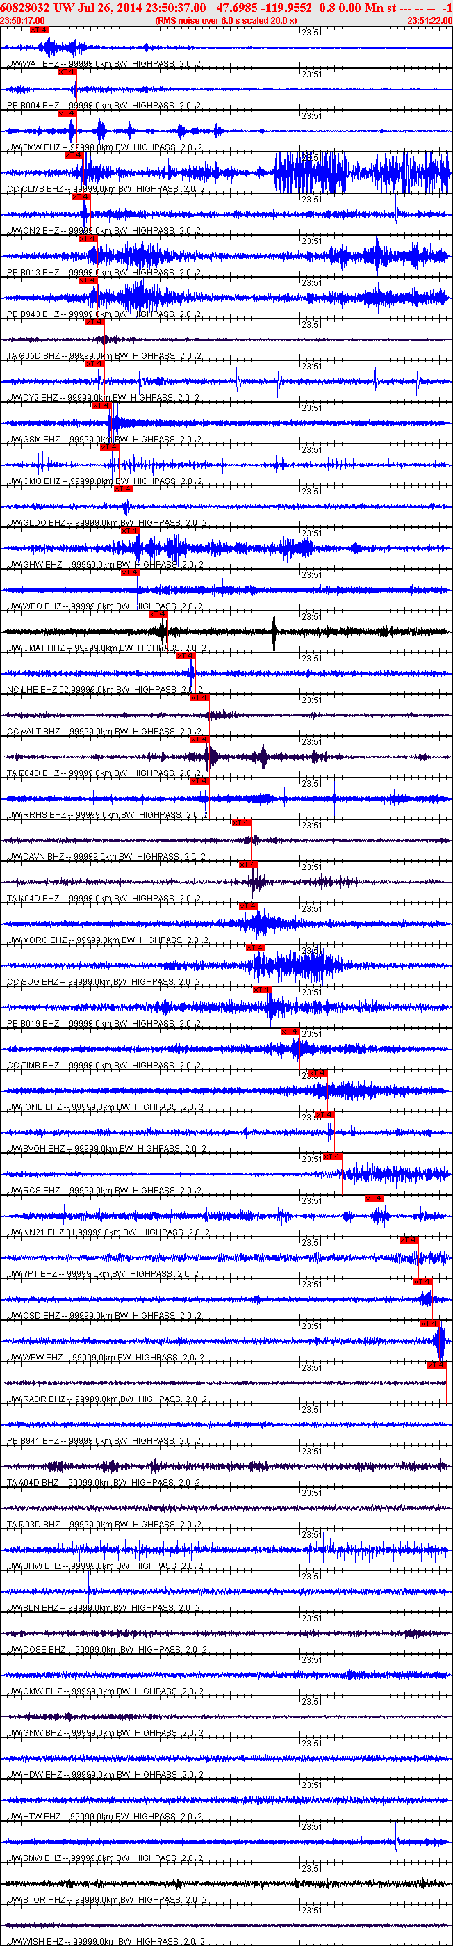Click the station label 'UW STOR HHZ'

[35, 1899]
